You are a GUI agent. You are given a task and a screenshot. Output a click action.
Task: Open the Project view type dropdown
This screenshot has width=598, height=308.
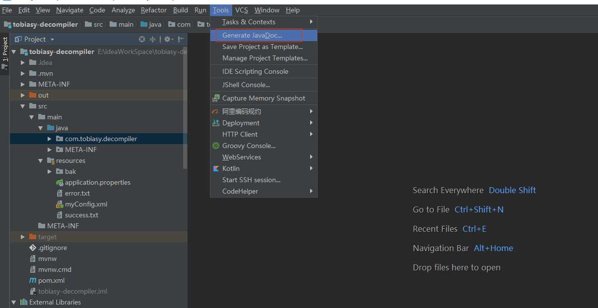pyautogui.click(x=52, y=40)
